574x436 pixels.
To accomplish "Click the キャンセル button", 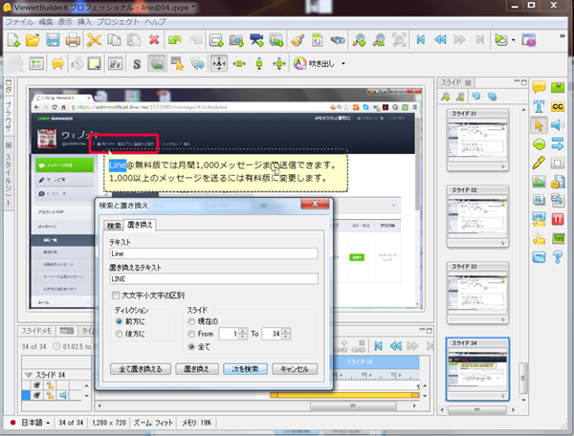I will [295, 369].
